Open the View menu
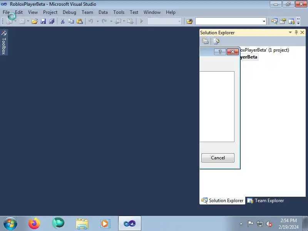 (33, 12)
